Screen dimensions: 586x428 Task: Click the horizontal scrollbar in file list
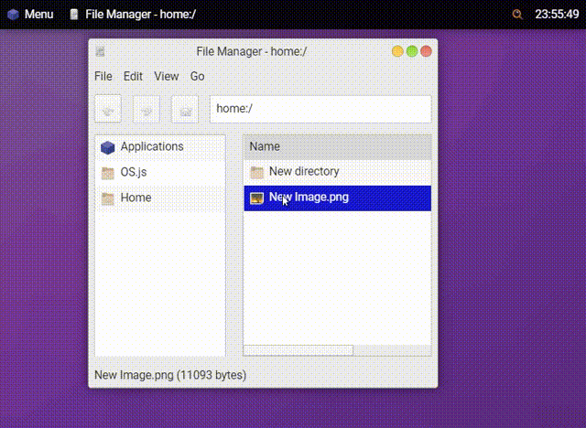[298, 350]
